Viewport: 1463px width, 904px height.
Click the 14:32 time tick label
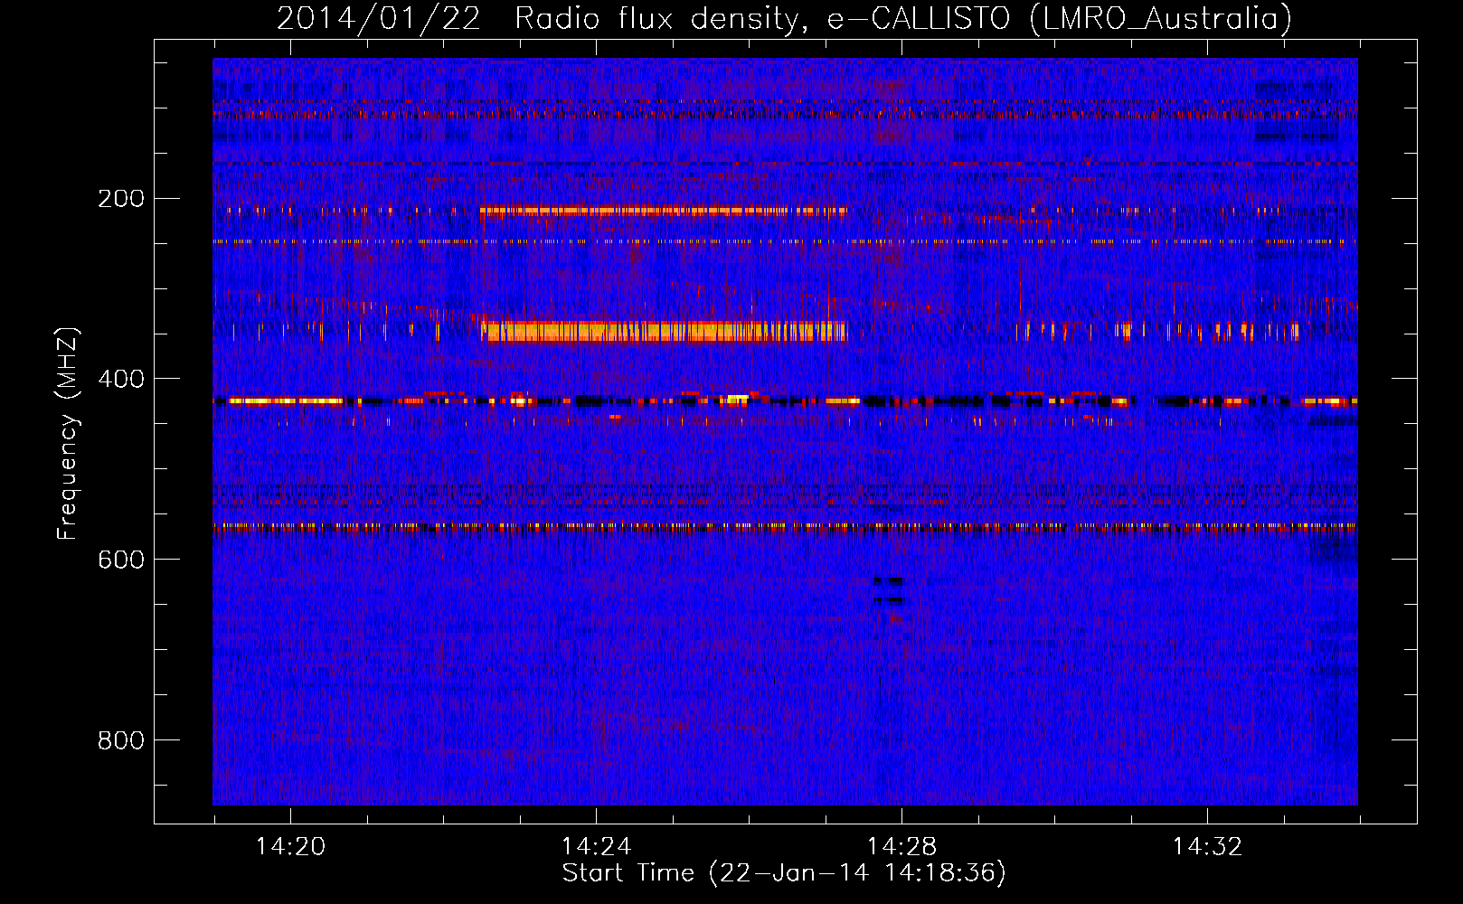pyautogui.click(x=1208, y=847)
